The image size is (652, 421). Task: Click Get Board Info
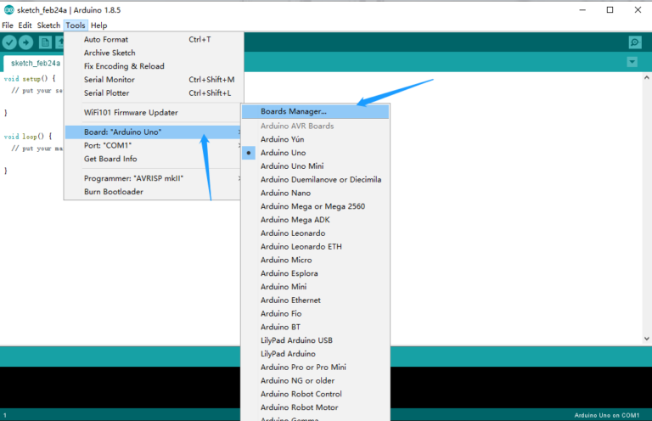click(x=110, y=159)
